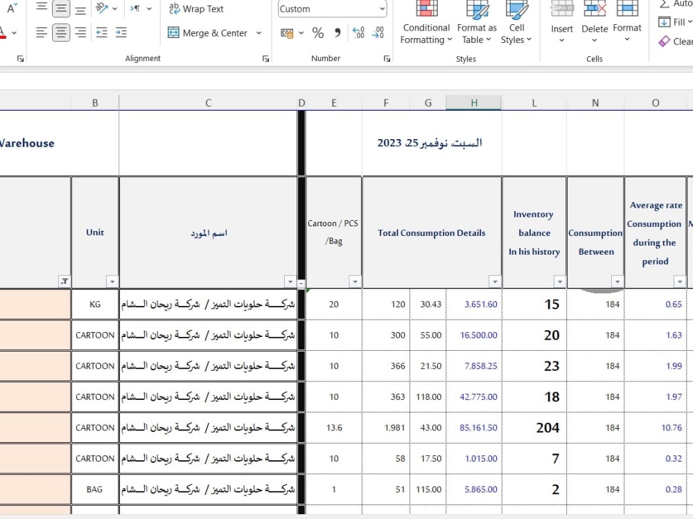Screen dimensions: 693x519
Task: Select column C header
Action: [208, 103]
